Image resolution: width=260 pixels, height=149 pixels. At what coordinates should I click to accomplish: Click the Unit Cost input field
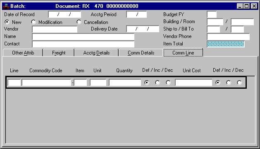pyautogui.click(x=193, y=83)
